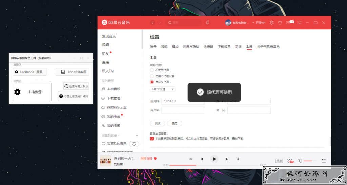Viewport: 347px width, 185px height.
Task: Click into the search box
Action: (184, 23)
